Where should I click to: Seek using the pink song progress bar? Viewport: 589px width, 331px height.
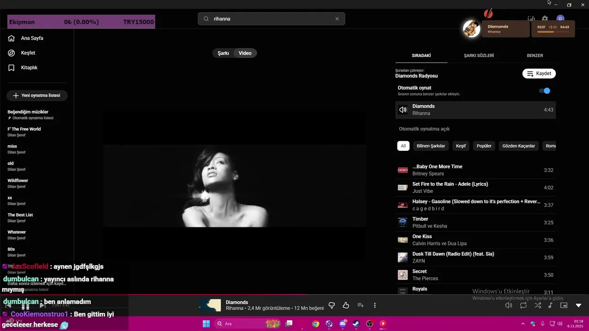click(x=294, y=295)
